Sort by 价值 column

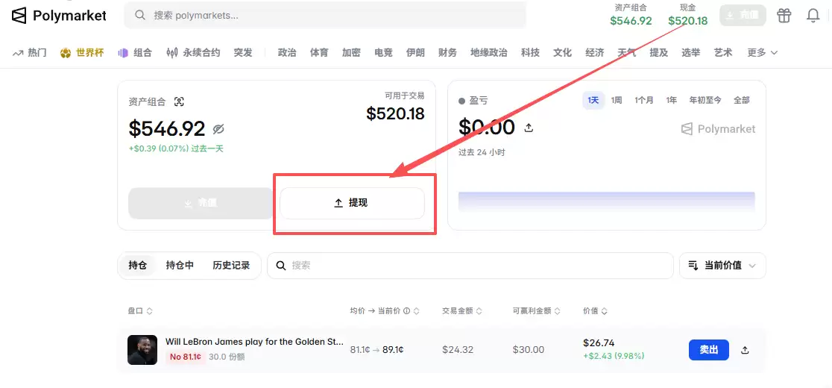click(596, 311)
